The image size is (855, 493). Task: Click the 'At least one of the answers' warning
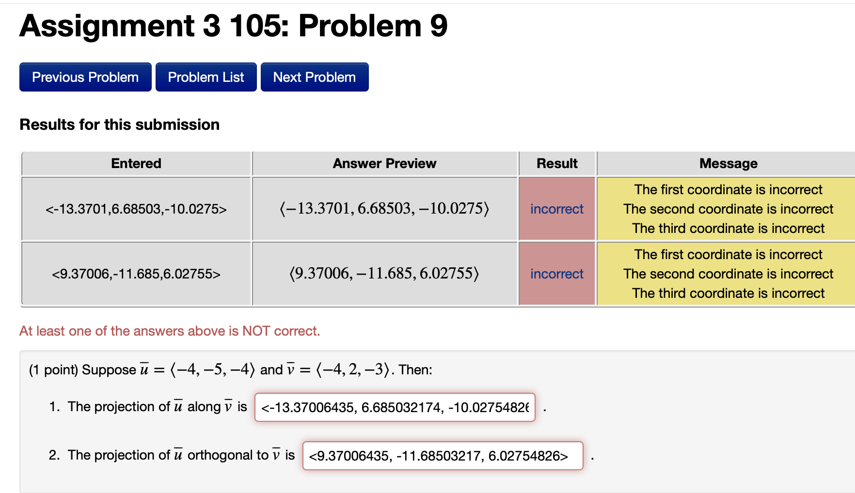point(170,331)
